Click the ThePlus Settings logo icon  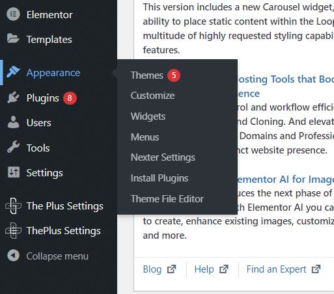pos(13,230)
